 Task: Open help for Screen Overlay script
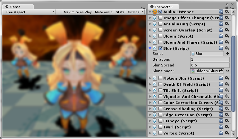coord(221,30)
